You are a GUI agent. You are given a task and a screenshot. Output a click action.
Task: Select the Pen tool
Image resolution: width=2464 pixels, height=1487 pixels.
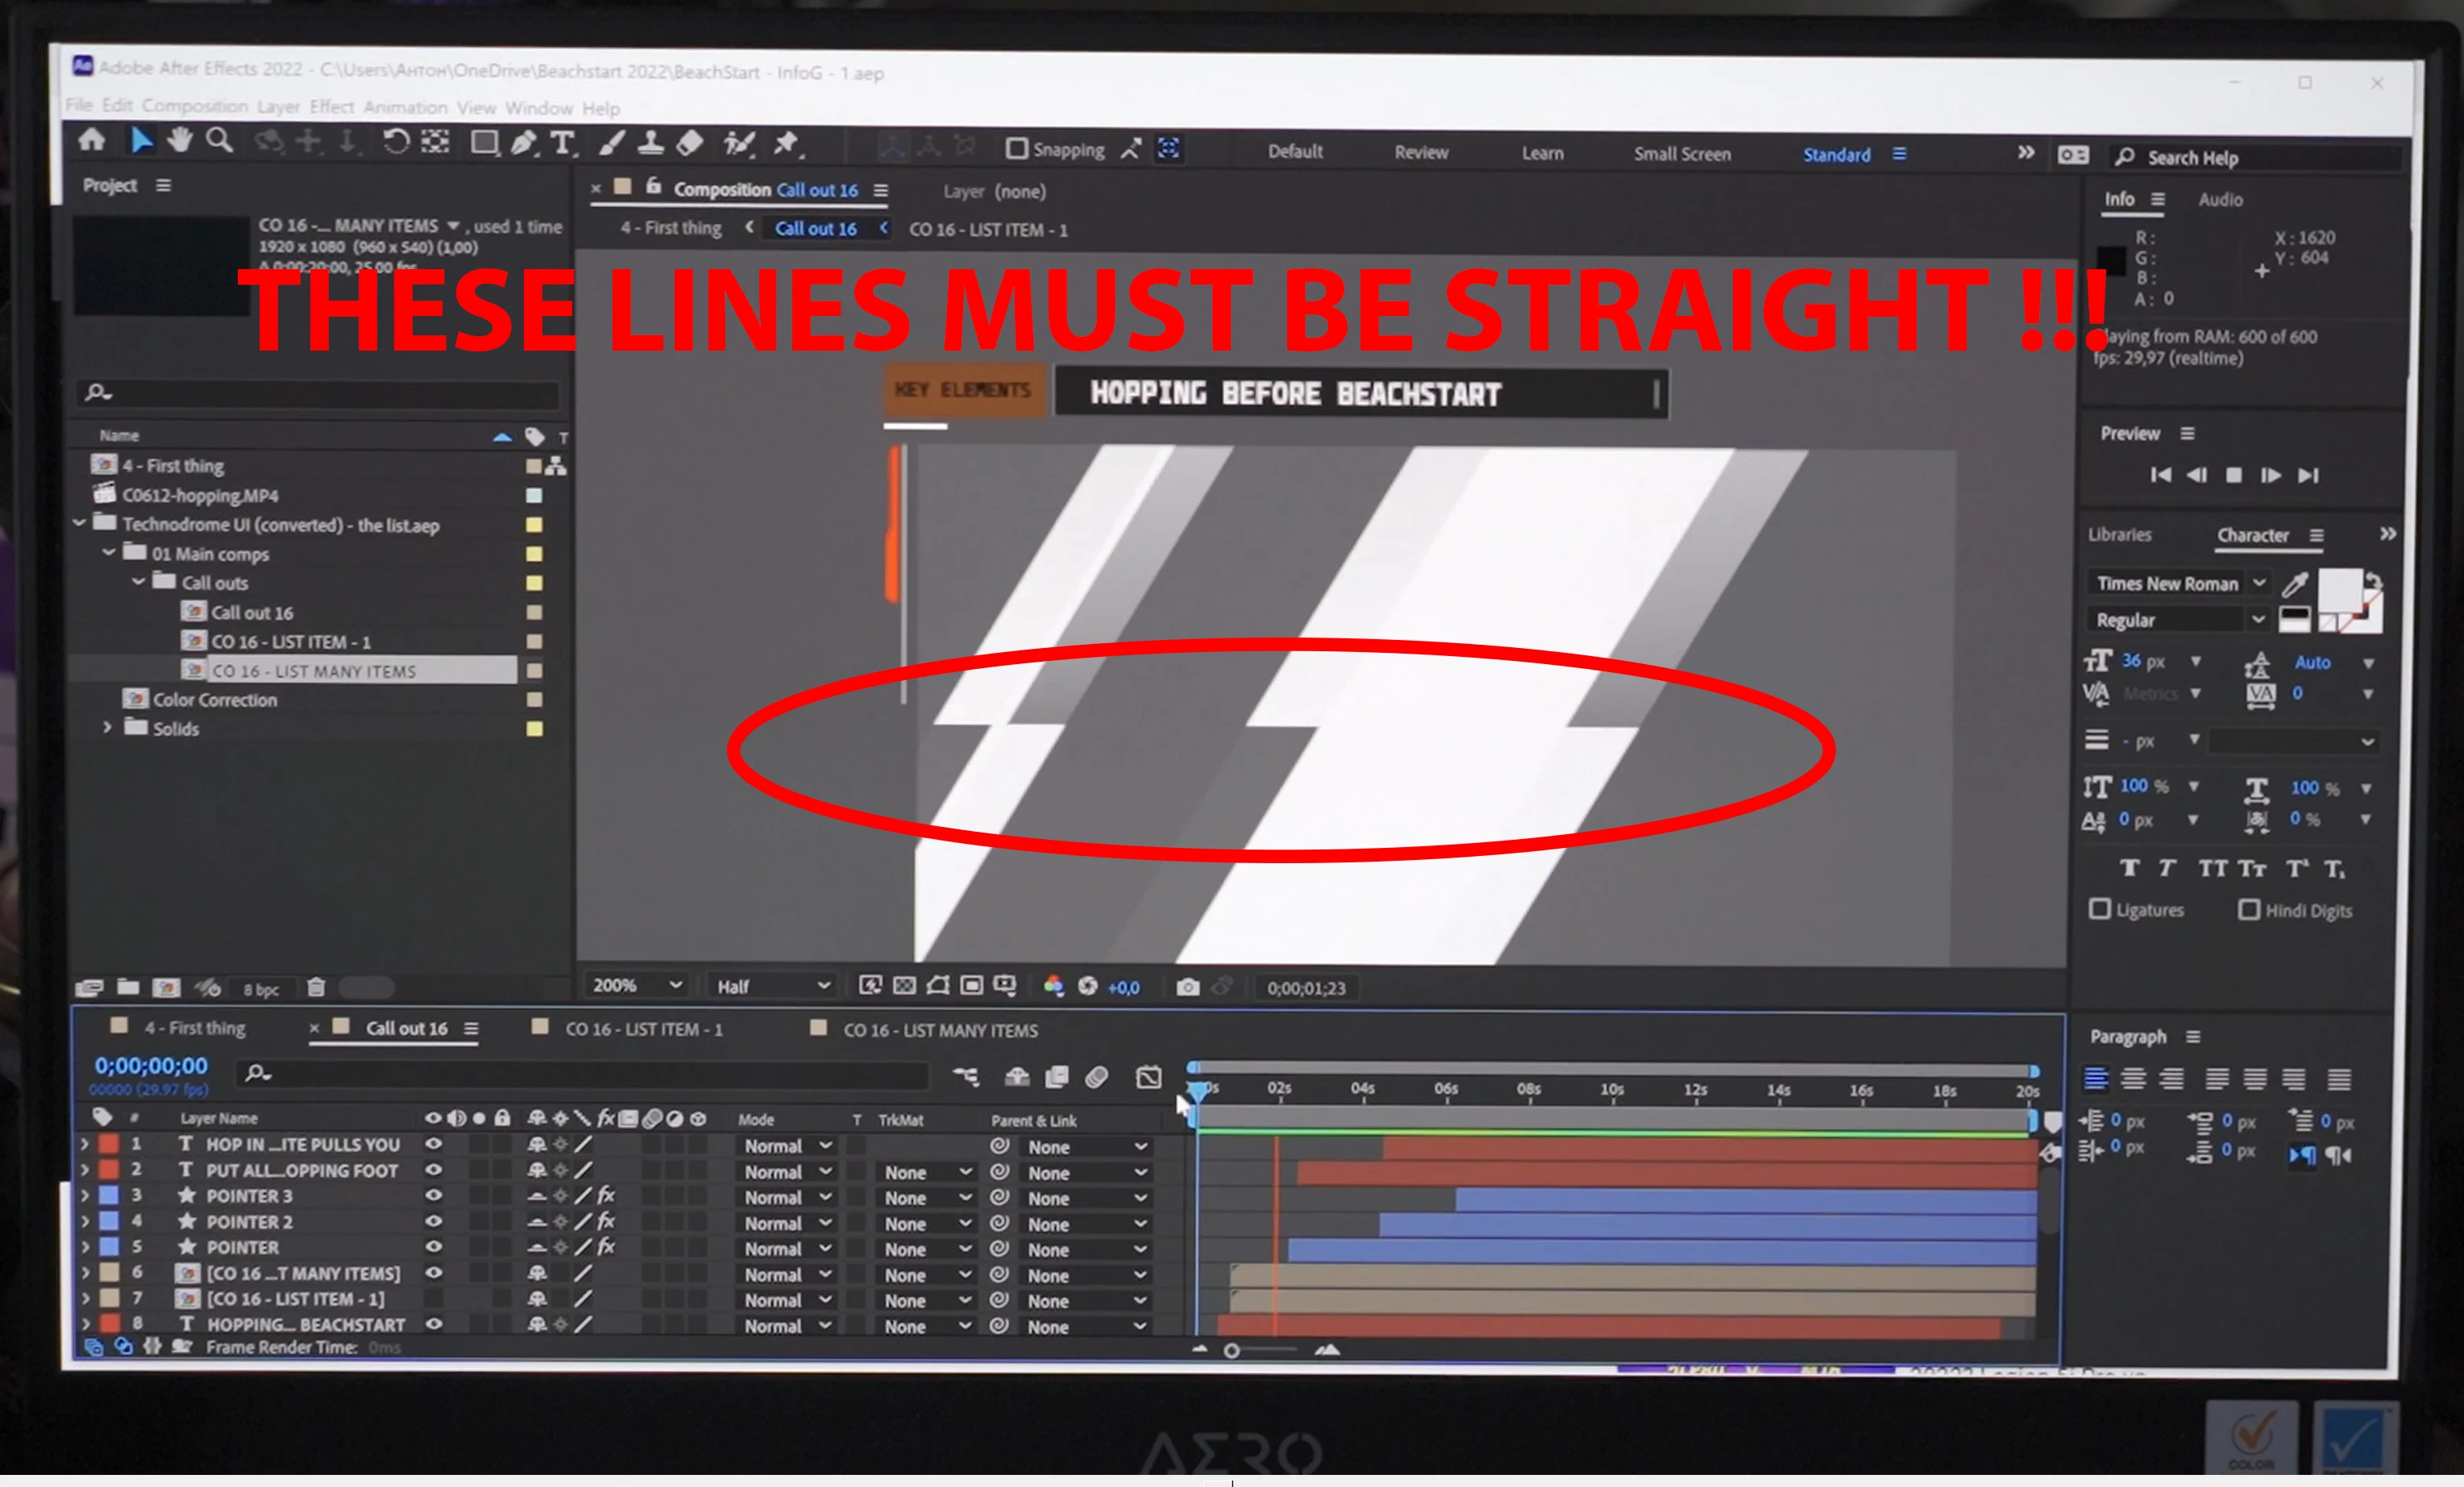(523, 143)
